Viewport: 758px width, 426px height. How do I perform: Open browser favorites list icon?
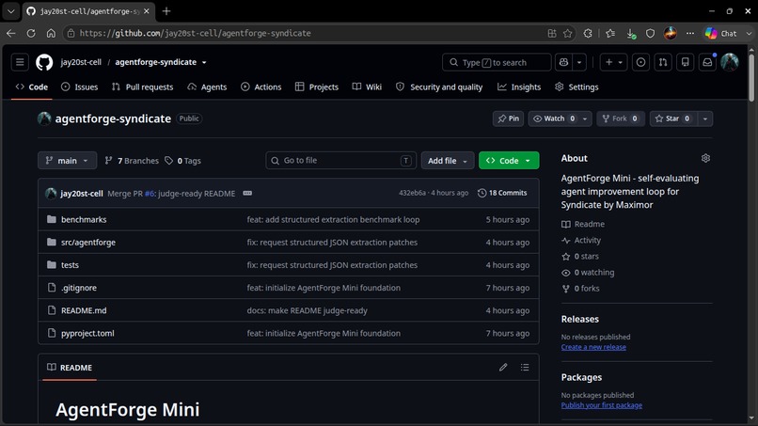tap(610, 33)
